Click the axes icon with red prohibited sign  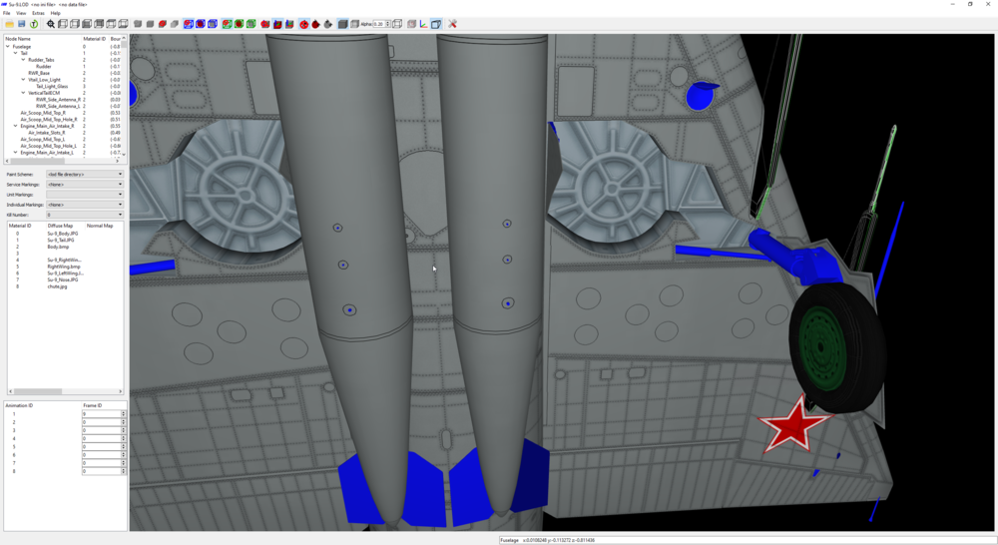[x=265, y=24]
